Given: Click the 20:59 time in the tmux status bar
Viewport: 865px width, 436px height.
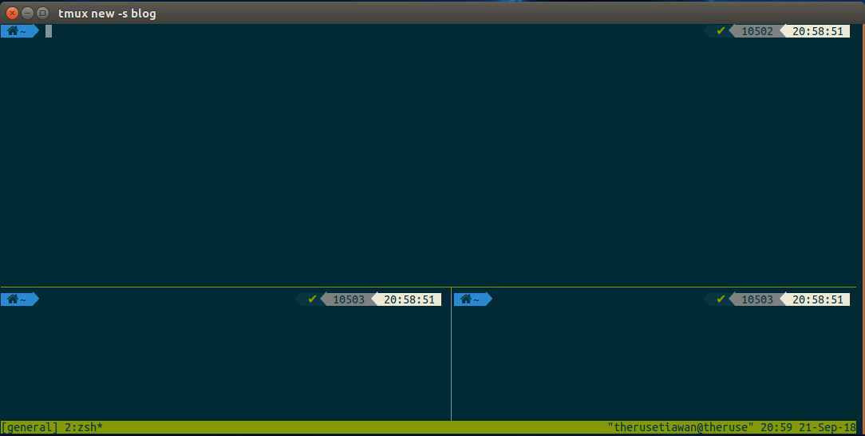Looking at the screenshot, I should click(x=776, y=427).
